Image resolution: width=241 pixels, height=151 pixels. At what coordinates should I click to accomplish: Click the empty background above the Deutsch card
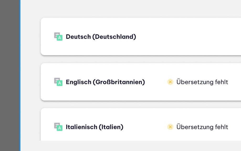pos(131,8)
